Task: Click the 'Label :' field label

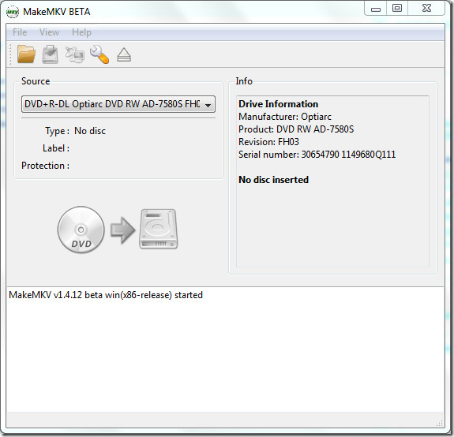Action: [x=56, y=148]
